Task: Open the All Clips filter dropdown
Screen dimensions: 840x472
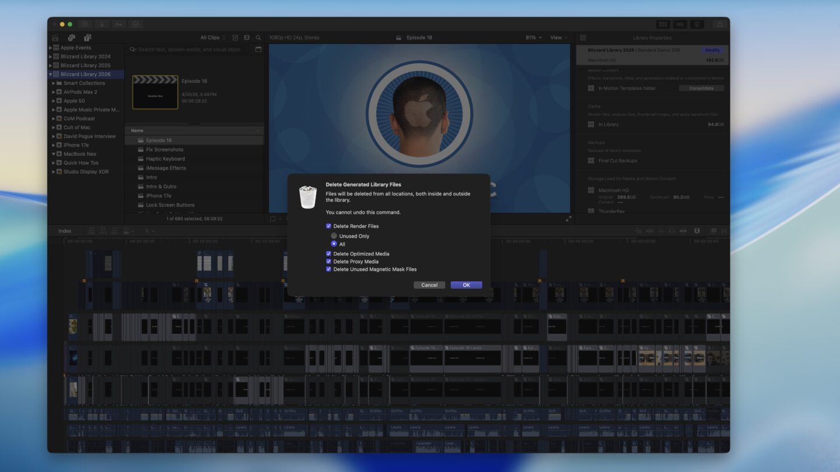Action: point(213,38)
